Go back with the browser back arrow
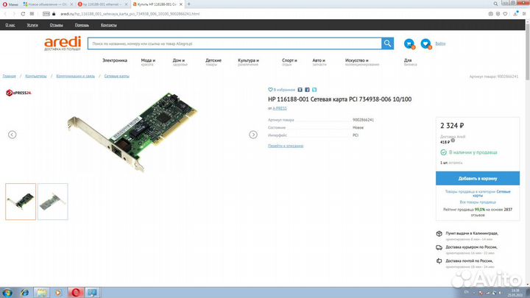This screenshot has width=530, height=298. click(x=5, y=14)
